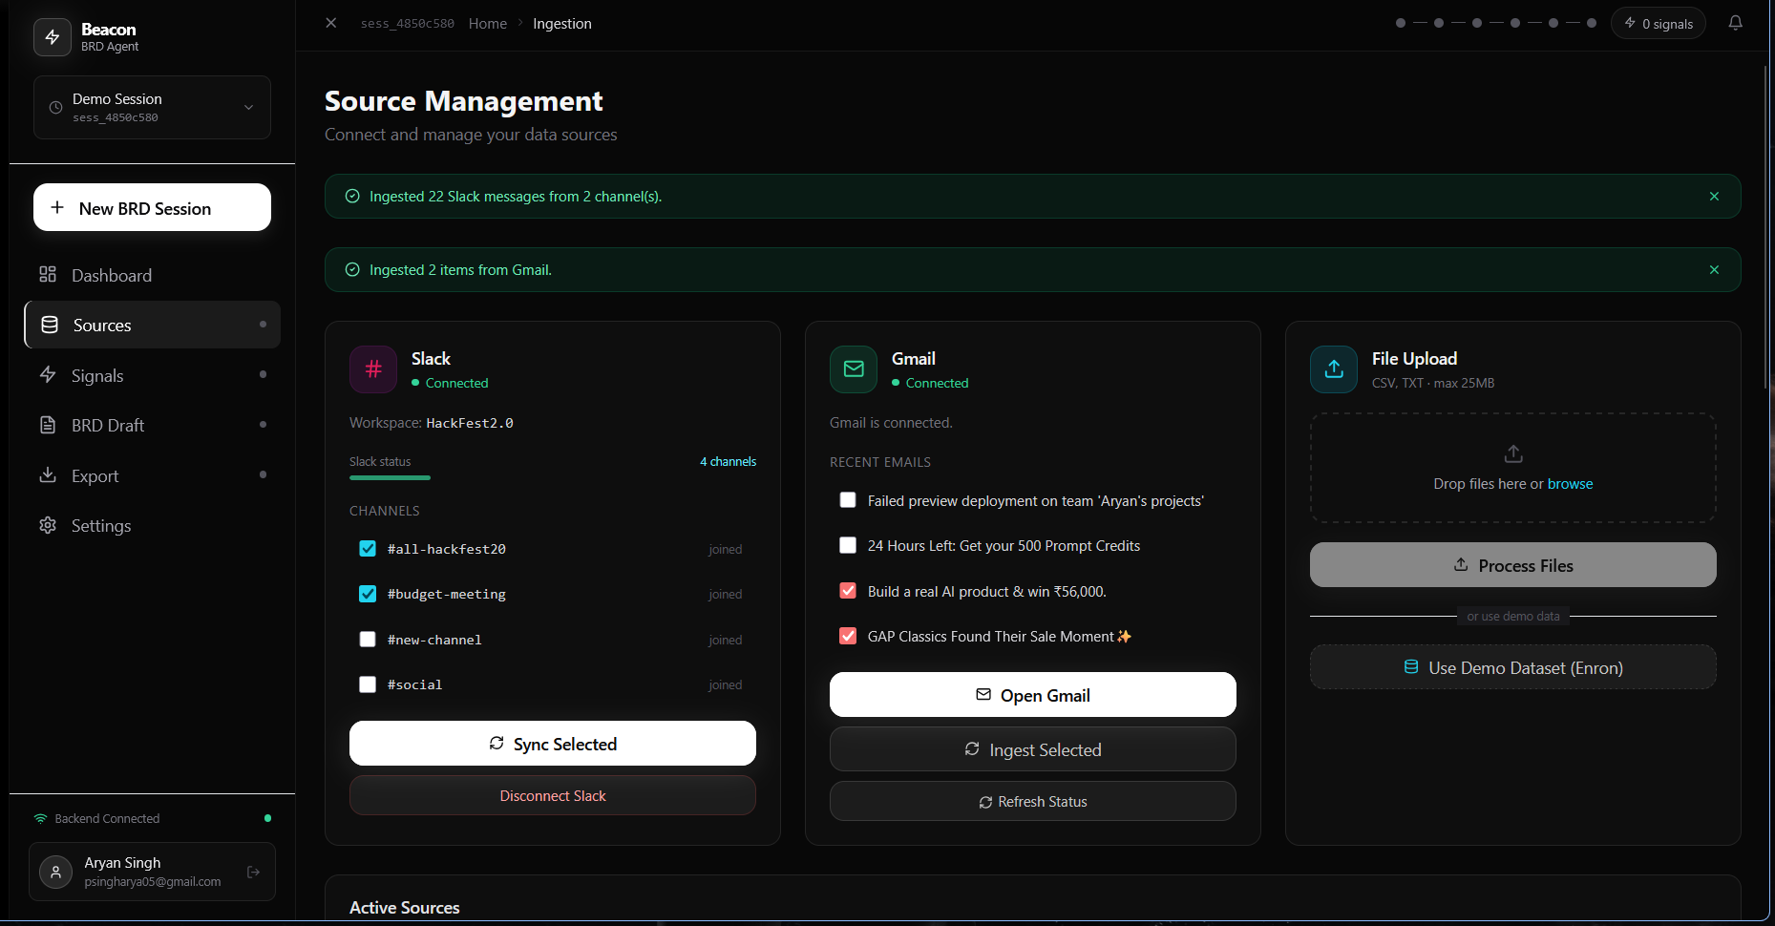Open the Demo Session dropdown
Screen dimensions: 1775x926
pyautogui.click(x=152, y=107)
